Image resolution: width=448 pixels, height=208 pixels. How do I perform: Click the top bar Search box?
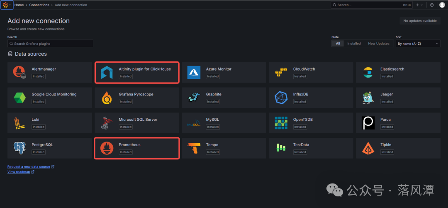(x=371, y=5)
